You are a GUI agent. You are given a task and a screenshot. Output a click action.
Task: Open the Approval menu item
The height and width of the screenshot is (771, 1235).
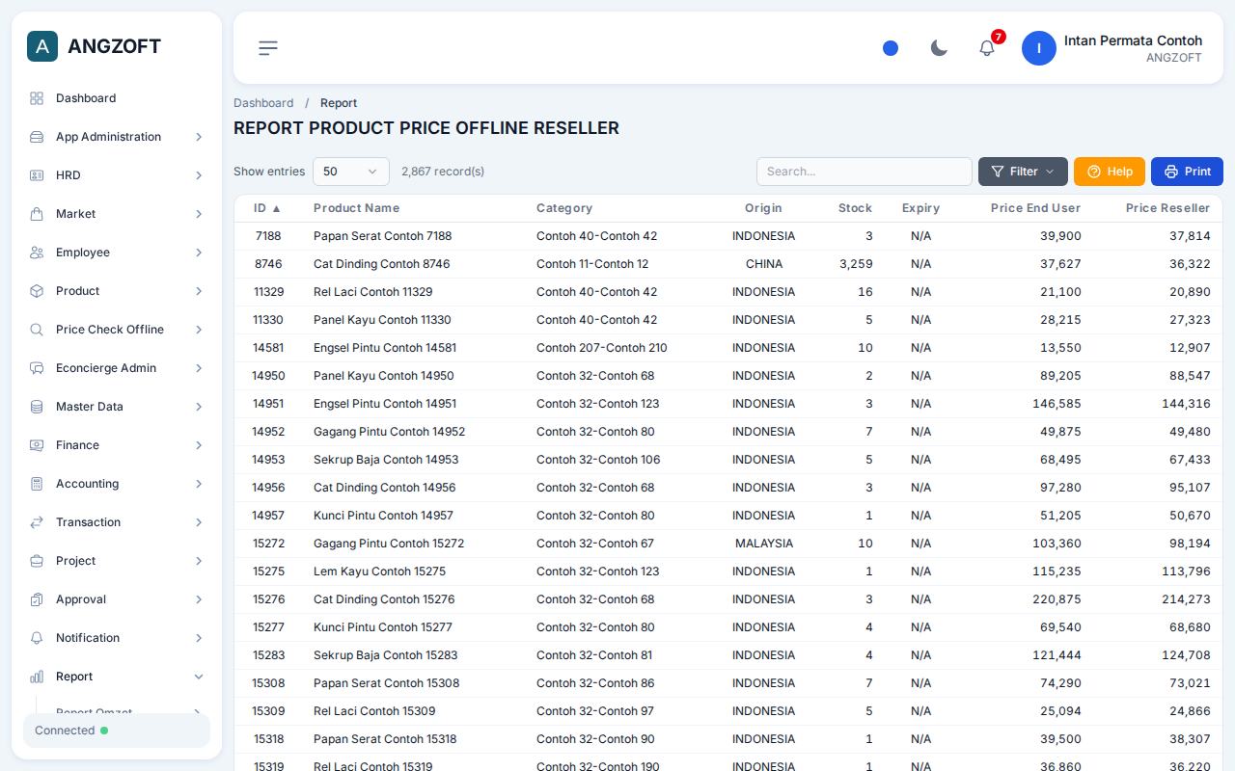(117, 599)
